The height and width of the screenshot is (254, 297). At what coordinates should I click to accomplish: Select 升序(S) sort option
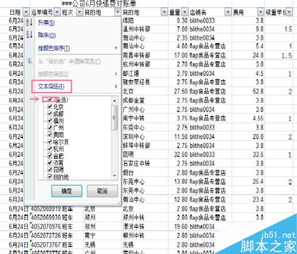coord(46,23)
